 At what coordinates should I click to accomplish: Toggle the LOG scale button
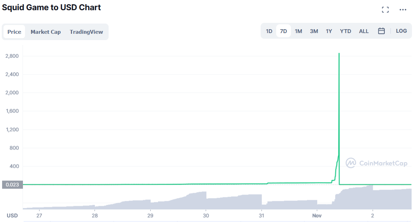(401, 31)
